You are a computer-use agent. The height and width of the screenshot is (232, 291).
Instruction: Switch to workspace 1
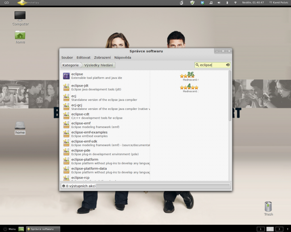(261, 229)
